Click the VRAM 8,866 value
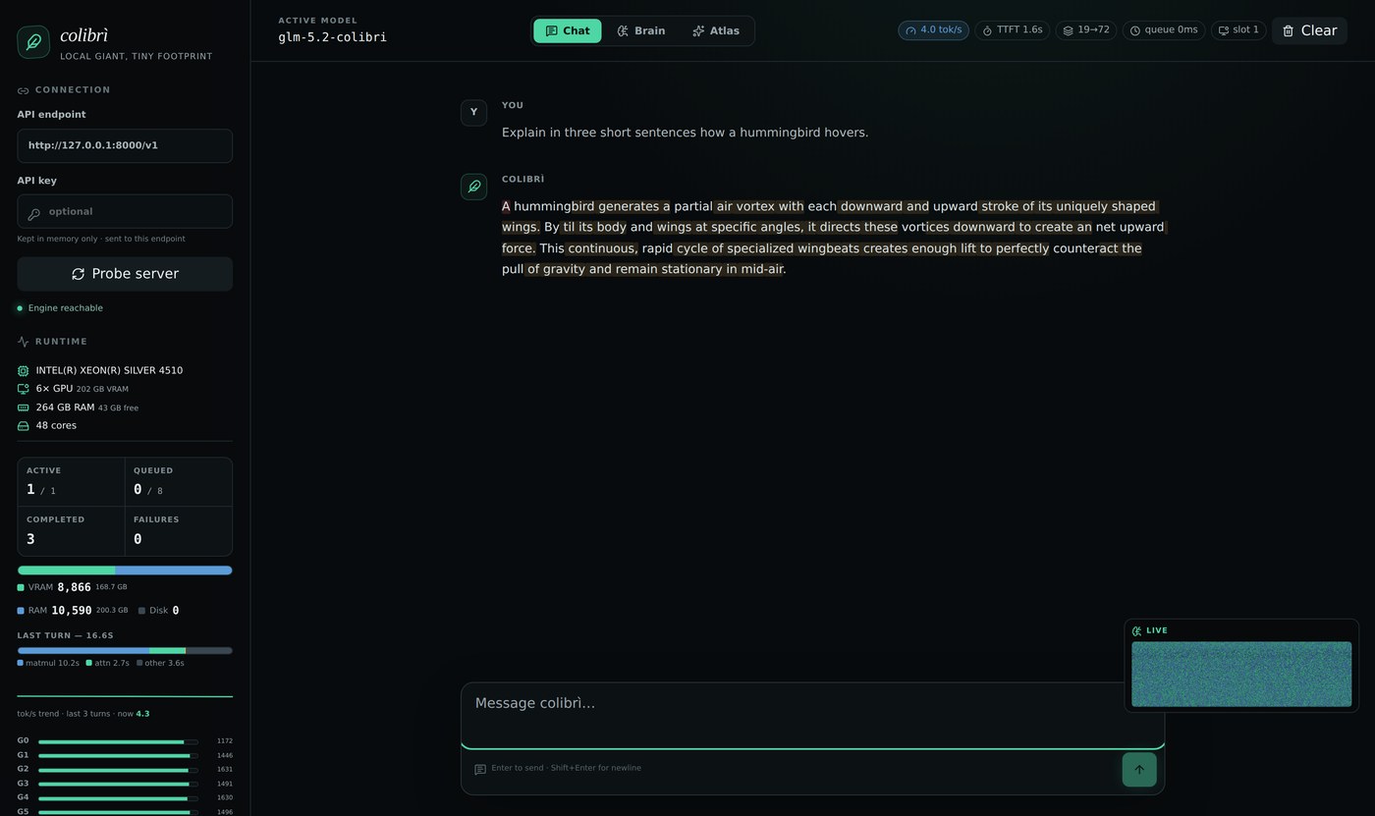 [x=74, y=587]
